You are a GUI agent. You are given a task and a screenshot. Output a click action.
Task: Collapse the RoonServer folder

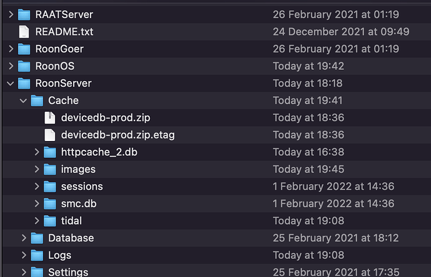coord(11,84)
